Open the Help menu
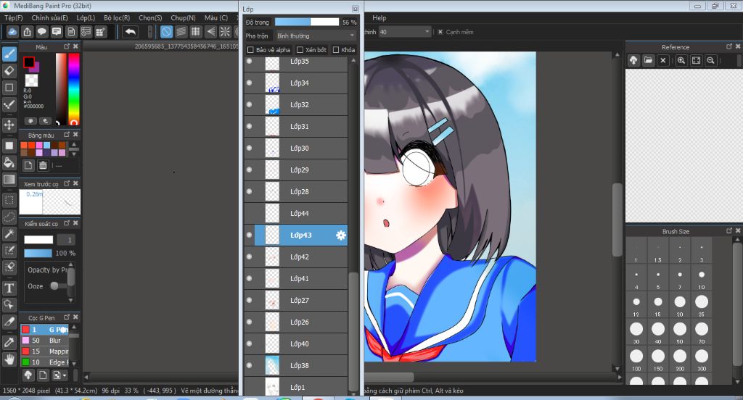 tap(379, 18)
